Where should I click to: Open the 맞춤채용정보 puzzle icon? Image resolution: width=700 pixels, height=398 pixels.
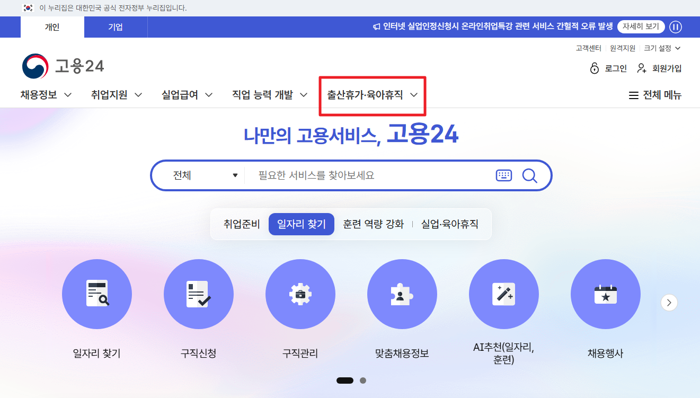[x=402, y=294]
